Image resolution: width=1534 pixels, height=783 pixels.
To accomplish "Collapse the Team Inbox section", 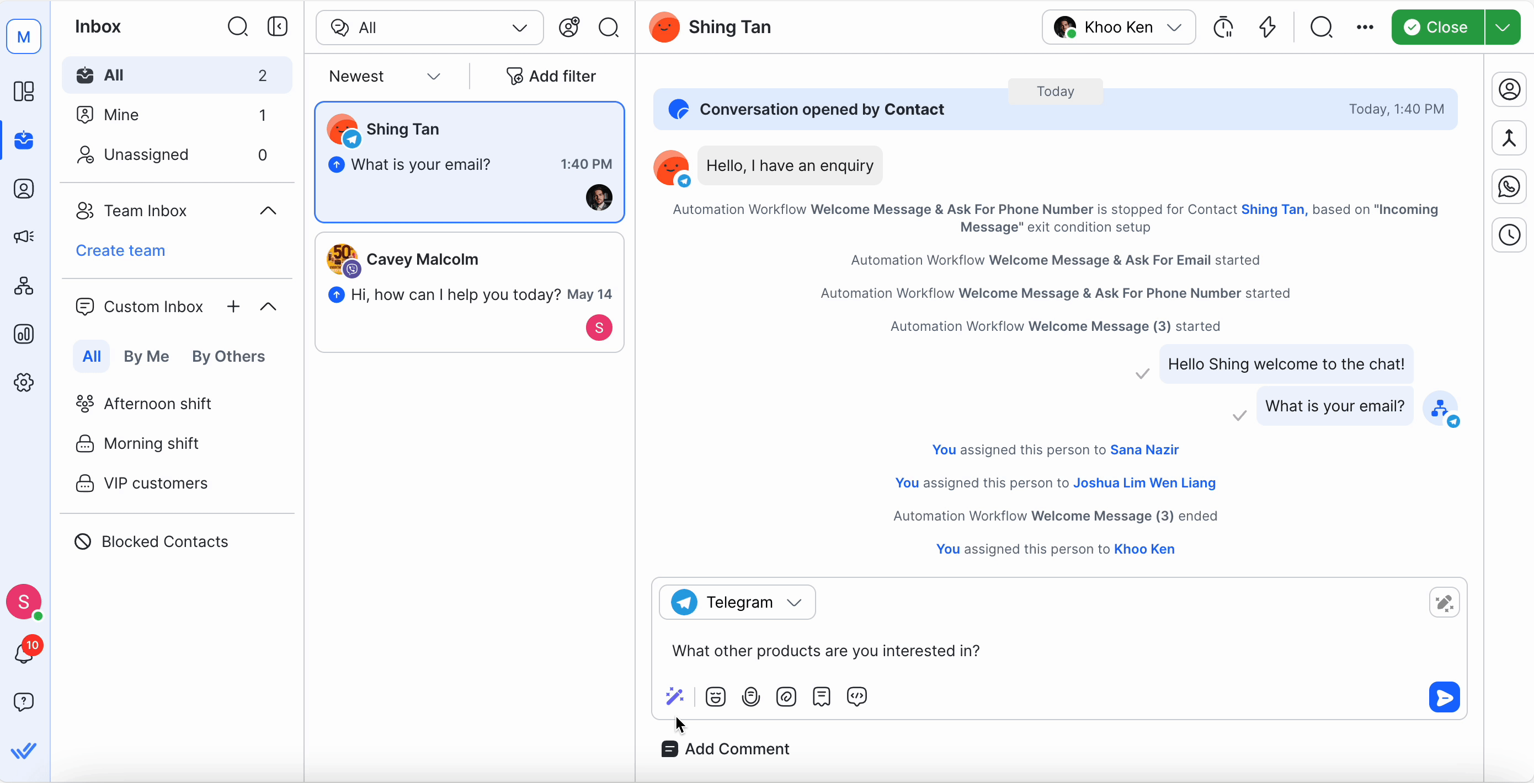I will pyautogui.click(x=268, y=211).
